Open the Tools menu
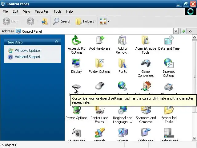Viewport: 197px width, 148px height. pyautogui.click(x=58, y=11)
